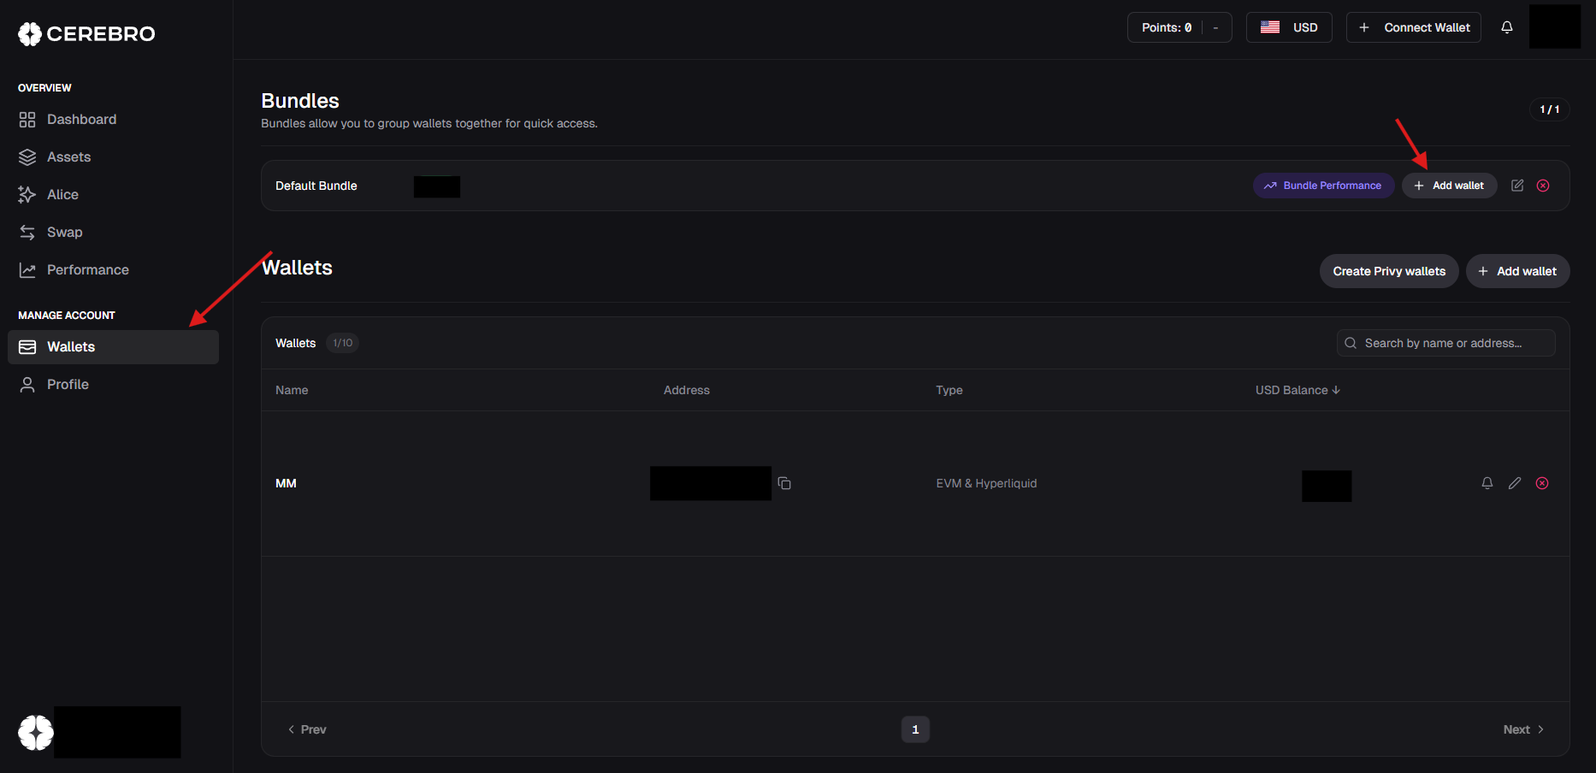Image resolution: width=1596 pixels, height=773 pixels.
Task: Open the USD currency selector
Action: (x=1288, y=27)
